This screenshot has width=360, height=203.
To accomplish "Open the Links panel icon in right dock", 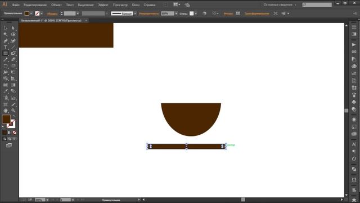I will (x=354, y=52).
